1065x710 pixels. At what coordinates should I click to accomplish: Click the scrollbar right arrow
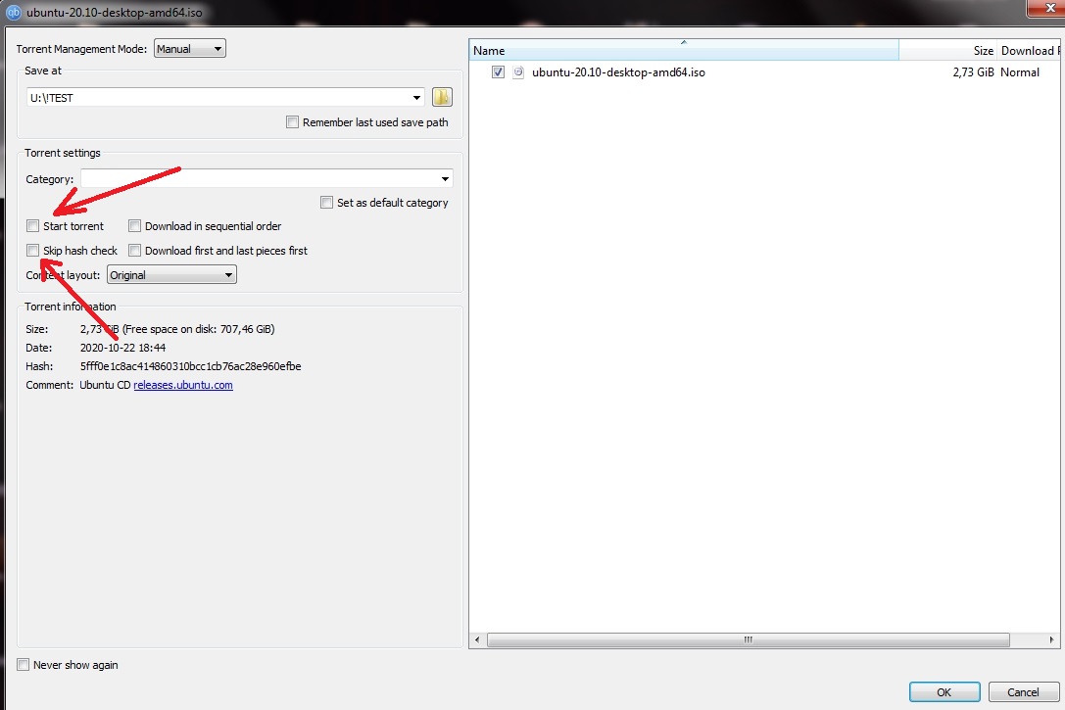coord(1051,640)
